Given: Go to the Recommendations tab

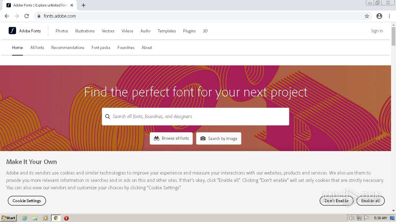Looking at the screenshot, I should click(68, 47).
